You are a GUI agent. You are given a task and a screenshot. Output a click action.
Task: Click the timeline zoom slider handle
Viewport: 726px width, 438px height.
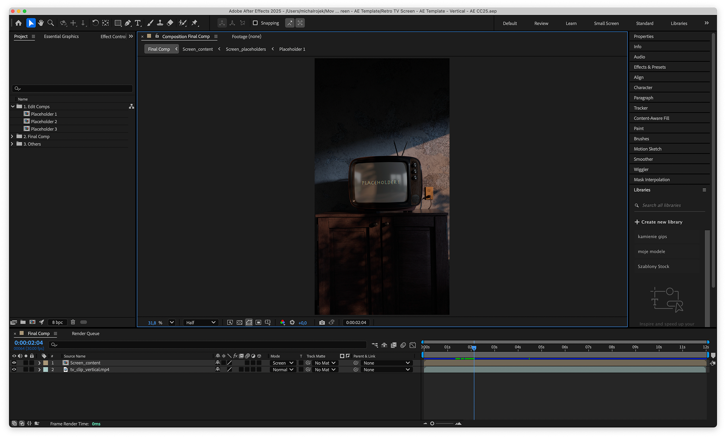click(432, 424)
